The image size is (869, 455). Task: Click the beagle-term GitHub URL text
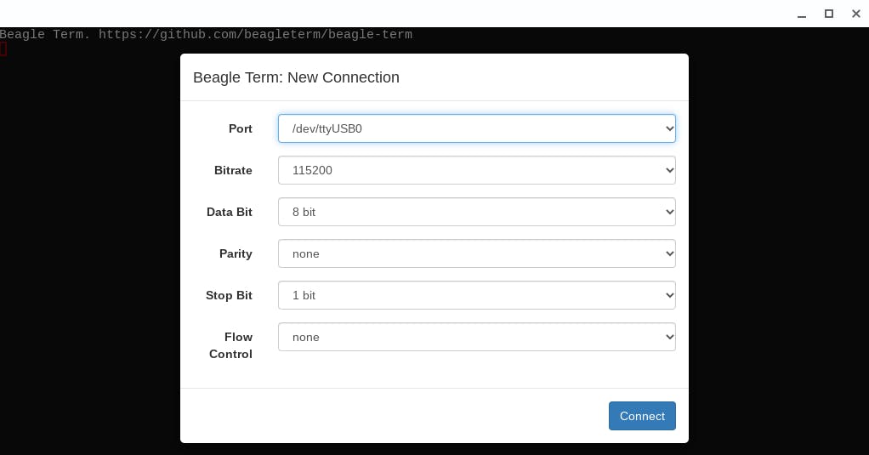[x=255, y=35]
